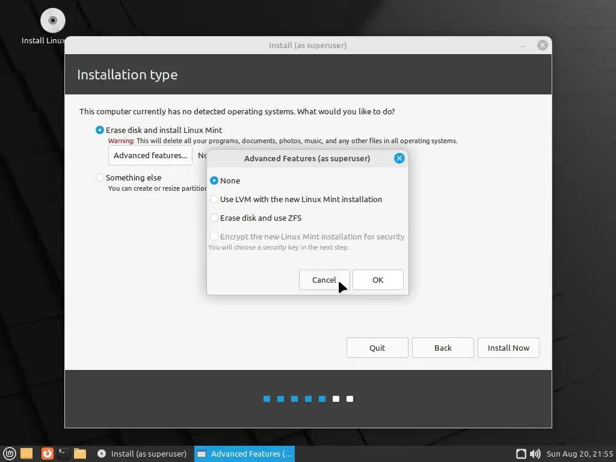Quit the installer

(377, 348)
